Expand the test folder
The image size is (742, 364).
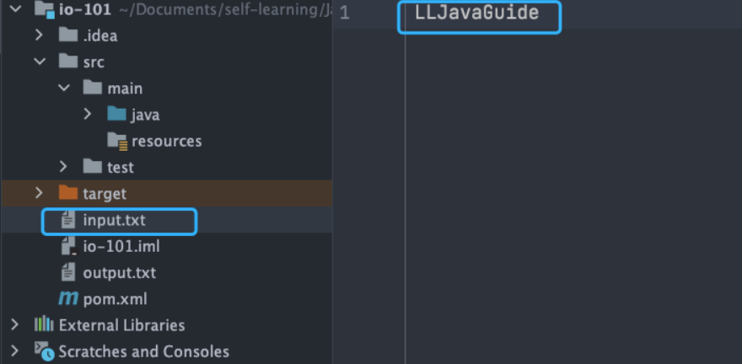click(63, 167)
